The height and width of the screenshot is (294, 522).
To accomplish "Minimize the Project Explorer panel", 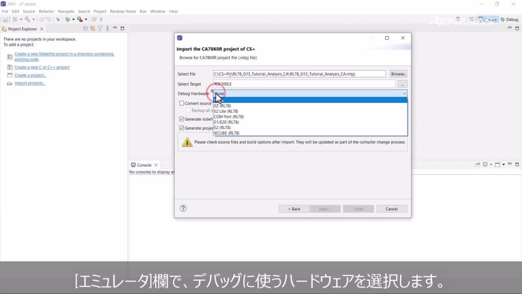I will (115, 28).
